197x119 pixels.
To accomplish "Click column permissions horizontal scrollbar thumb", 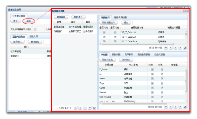I will [x=134, y=103].
